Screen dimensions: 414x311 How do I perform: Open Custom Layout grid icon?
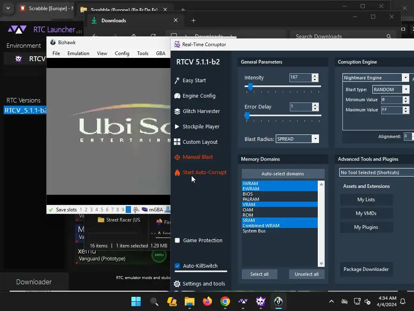point(177,142)
